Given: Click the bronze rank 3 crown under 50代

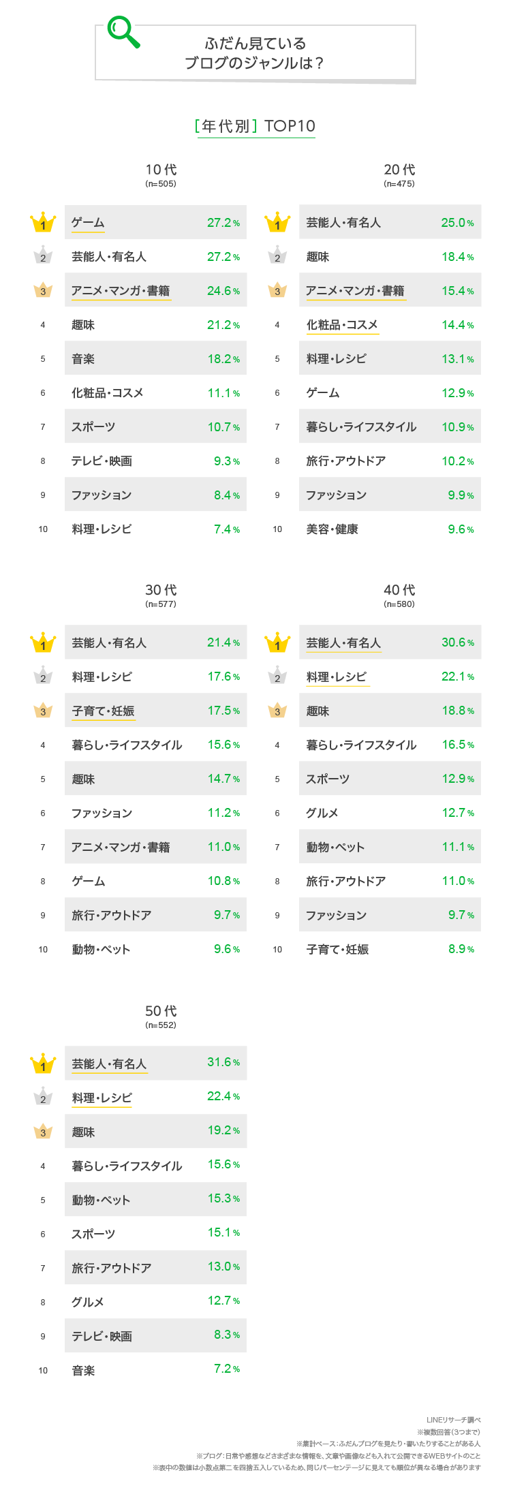Looking at the screenshot, I should coord(43,1132).
